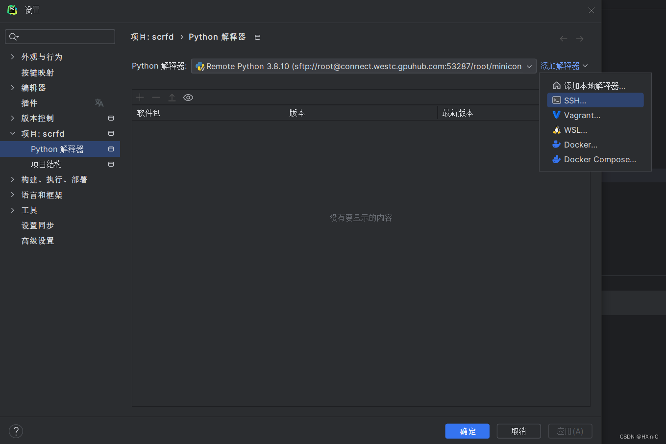Choose Vagrant... interpreter option
Image resolution: width=666 pixels, height=444 pixels.
(x=595, y=115)
